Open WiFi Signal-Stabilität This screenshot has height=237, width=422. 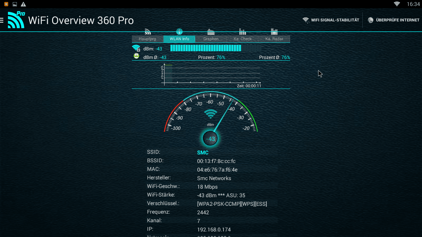(x=331, y=20)
